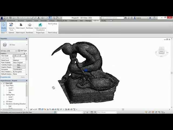The height and width of the screenshot is (130, 173).
Task: Open the Massing & Site ribbon tab
Action: 62,21
